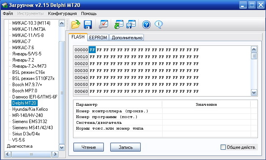Click the info speech bubble icon

click(158, 25)
